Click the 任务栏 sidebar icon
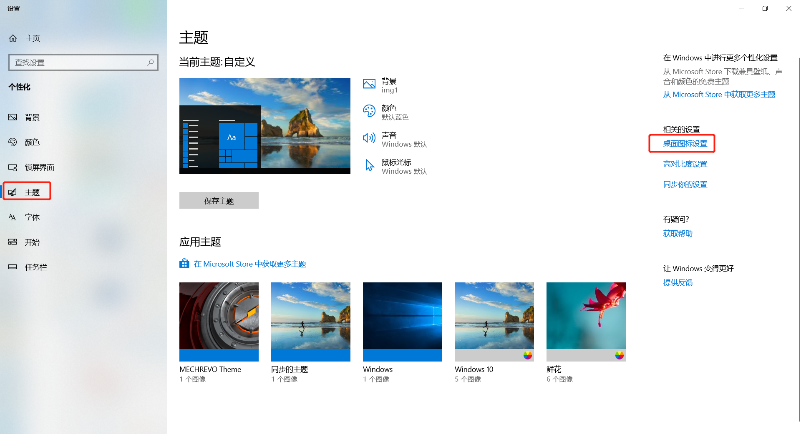801x434 pixels. click(13, 267)
